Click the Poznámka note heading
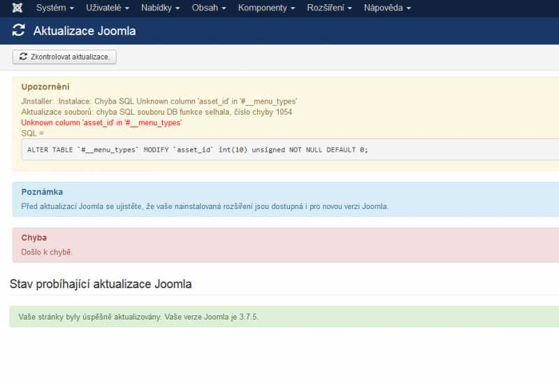This screenshot has width=559, height=379. (42, 192)
